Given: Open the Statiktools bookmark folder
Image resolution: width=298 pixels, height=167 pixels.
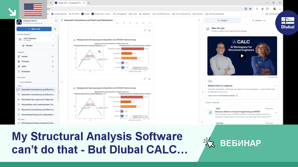Looking at the screenshot, I should [x=145, y=14].
